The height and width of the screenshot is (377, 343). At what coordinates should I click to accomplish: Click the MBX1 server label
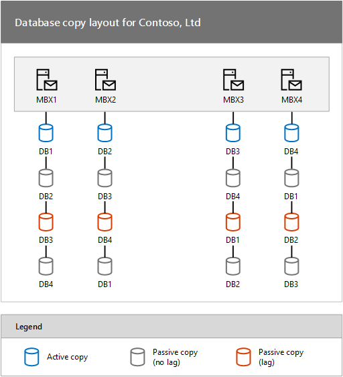coord(46,100)
